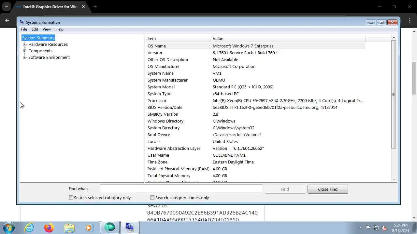The width and height of the screenshot is (417, 234).
Task: Switch to the green browser taskbar app
Action: point(110,227)
